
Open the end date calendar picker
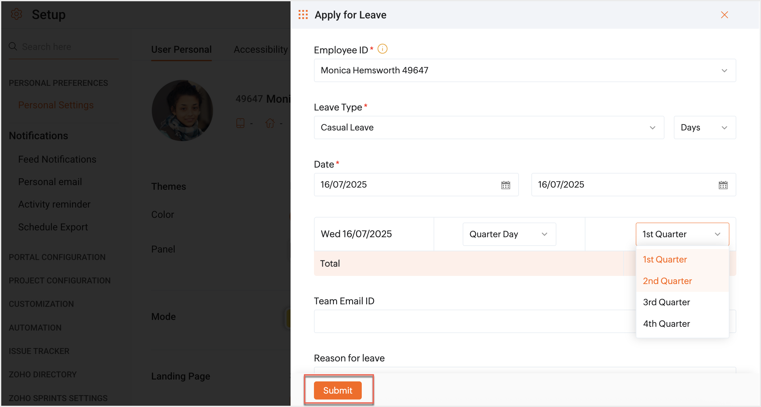(x=723, y=185)
